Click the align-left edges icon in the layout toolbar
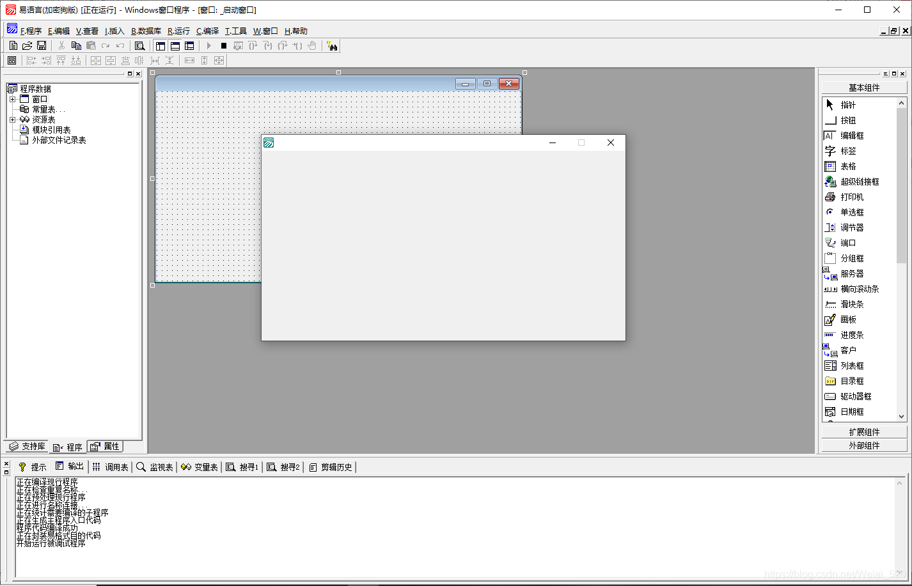The width and height of the screenshot is (912, 586). (31, 61)
